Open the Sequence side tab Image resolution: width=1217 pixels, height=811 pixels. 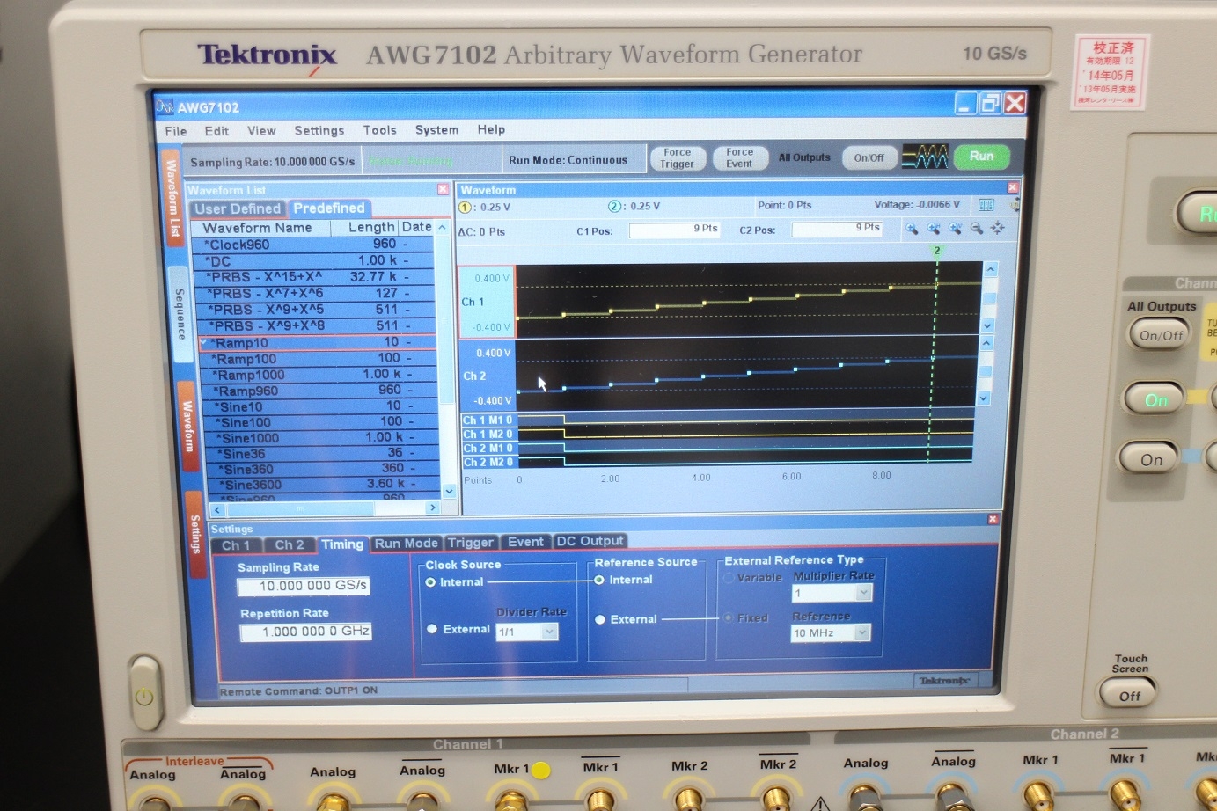[180, 314]
